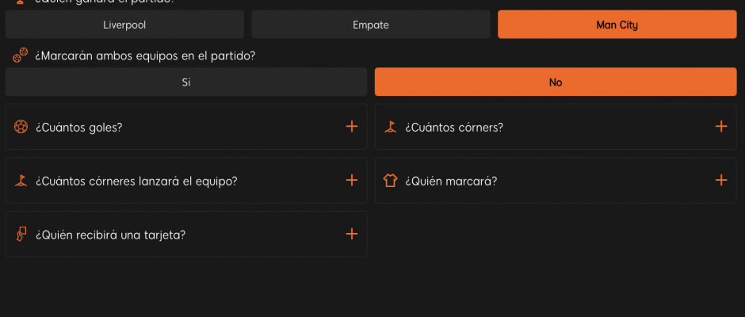Click the football icon beside ¿Cuántos goles?
745x317 pixels.
(21, 127)
